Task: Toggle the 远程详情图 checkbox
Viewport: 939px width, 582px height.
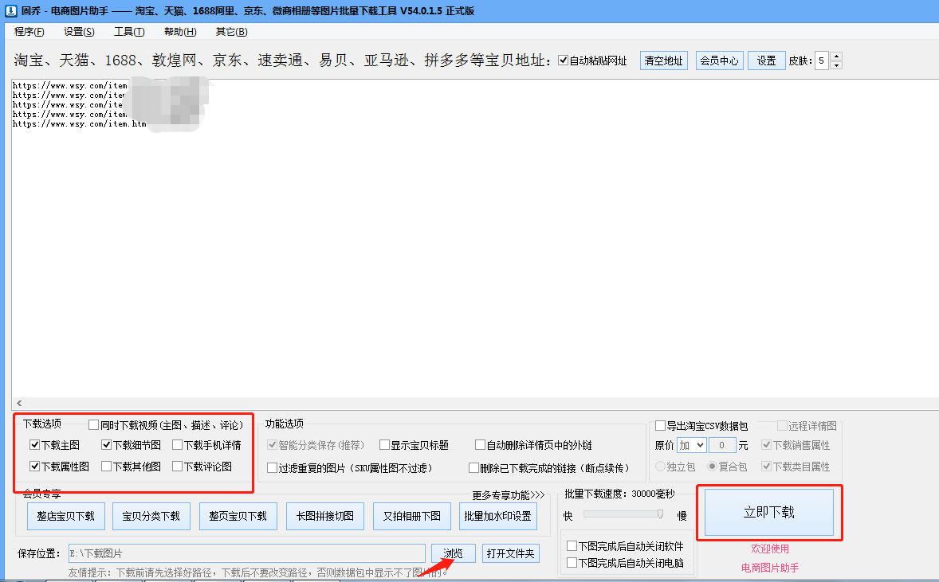Action: (782, 425)
